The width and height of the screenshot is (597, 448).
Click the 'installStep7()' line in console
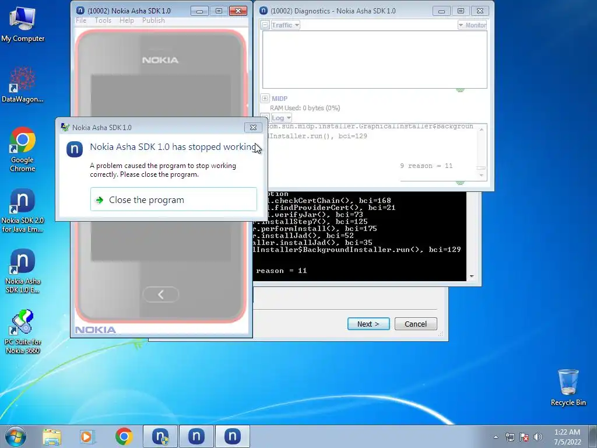click(x=311, y=221)
